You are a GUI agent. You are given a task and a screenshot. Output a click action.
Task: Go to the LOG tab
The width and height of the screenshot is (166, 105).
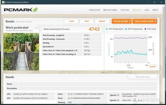147,10
